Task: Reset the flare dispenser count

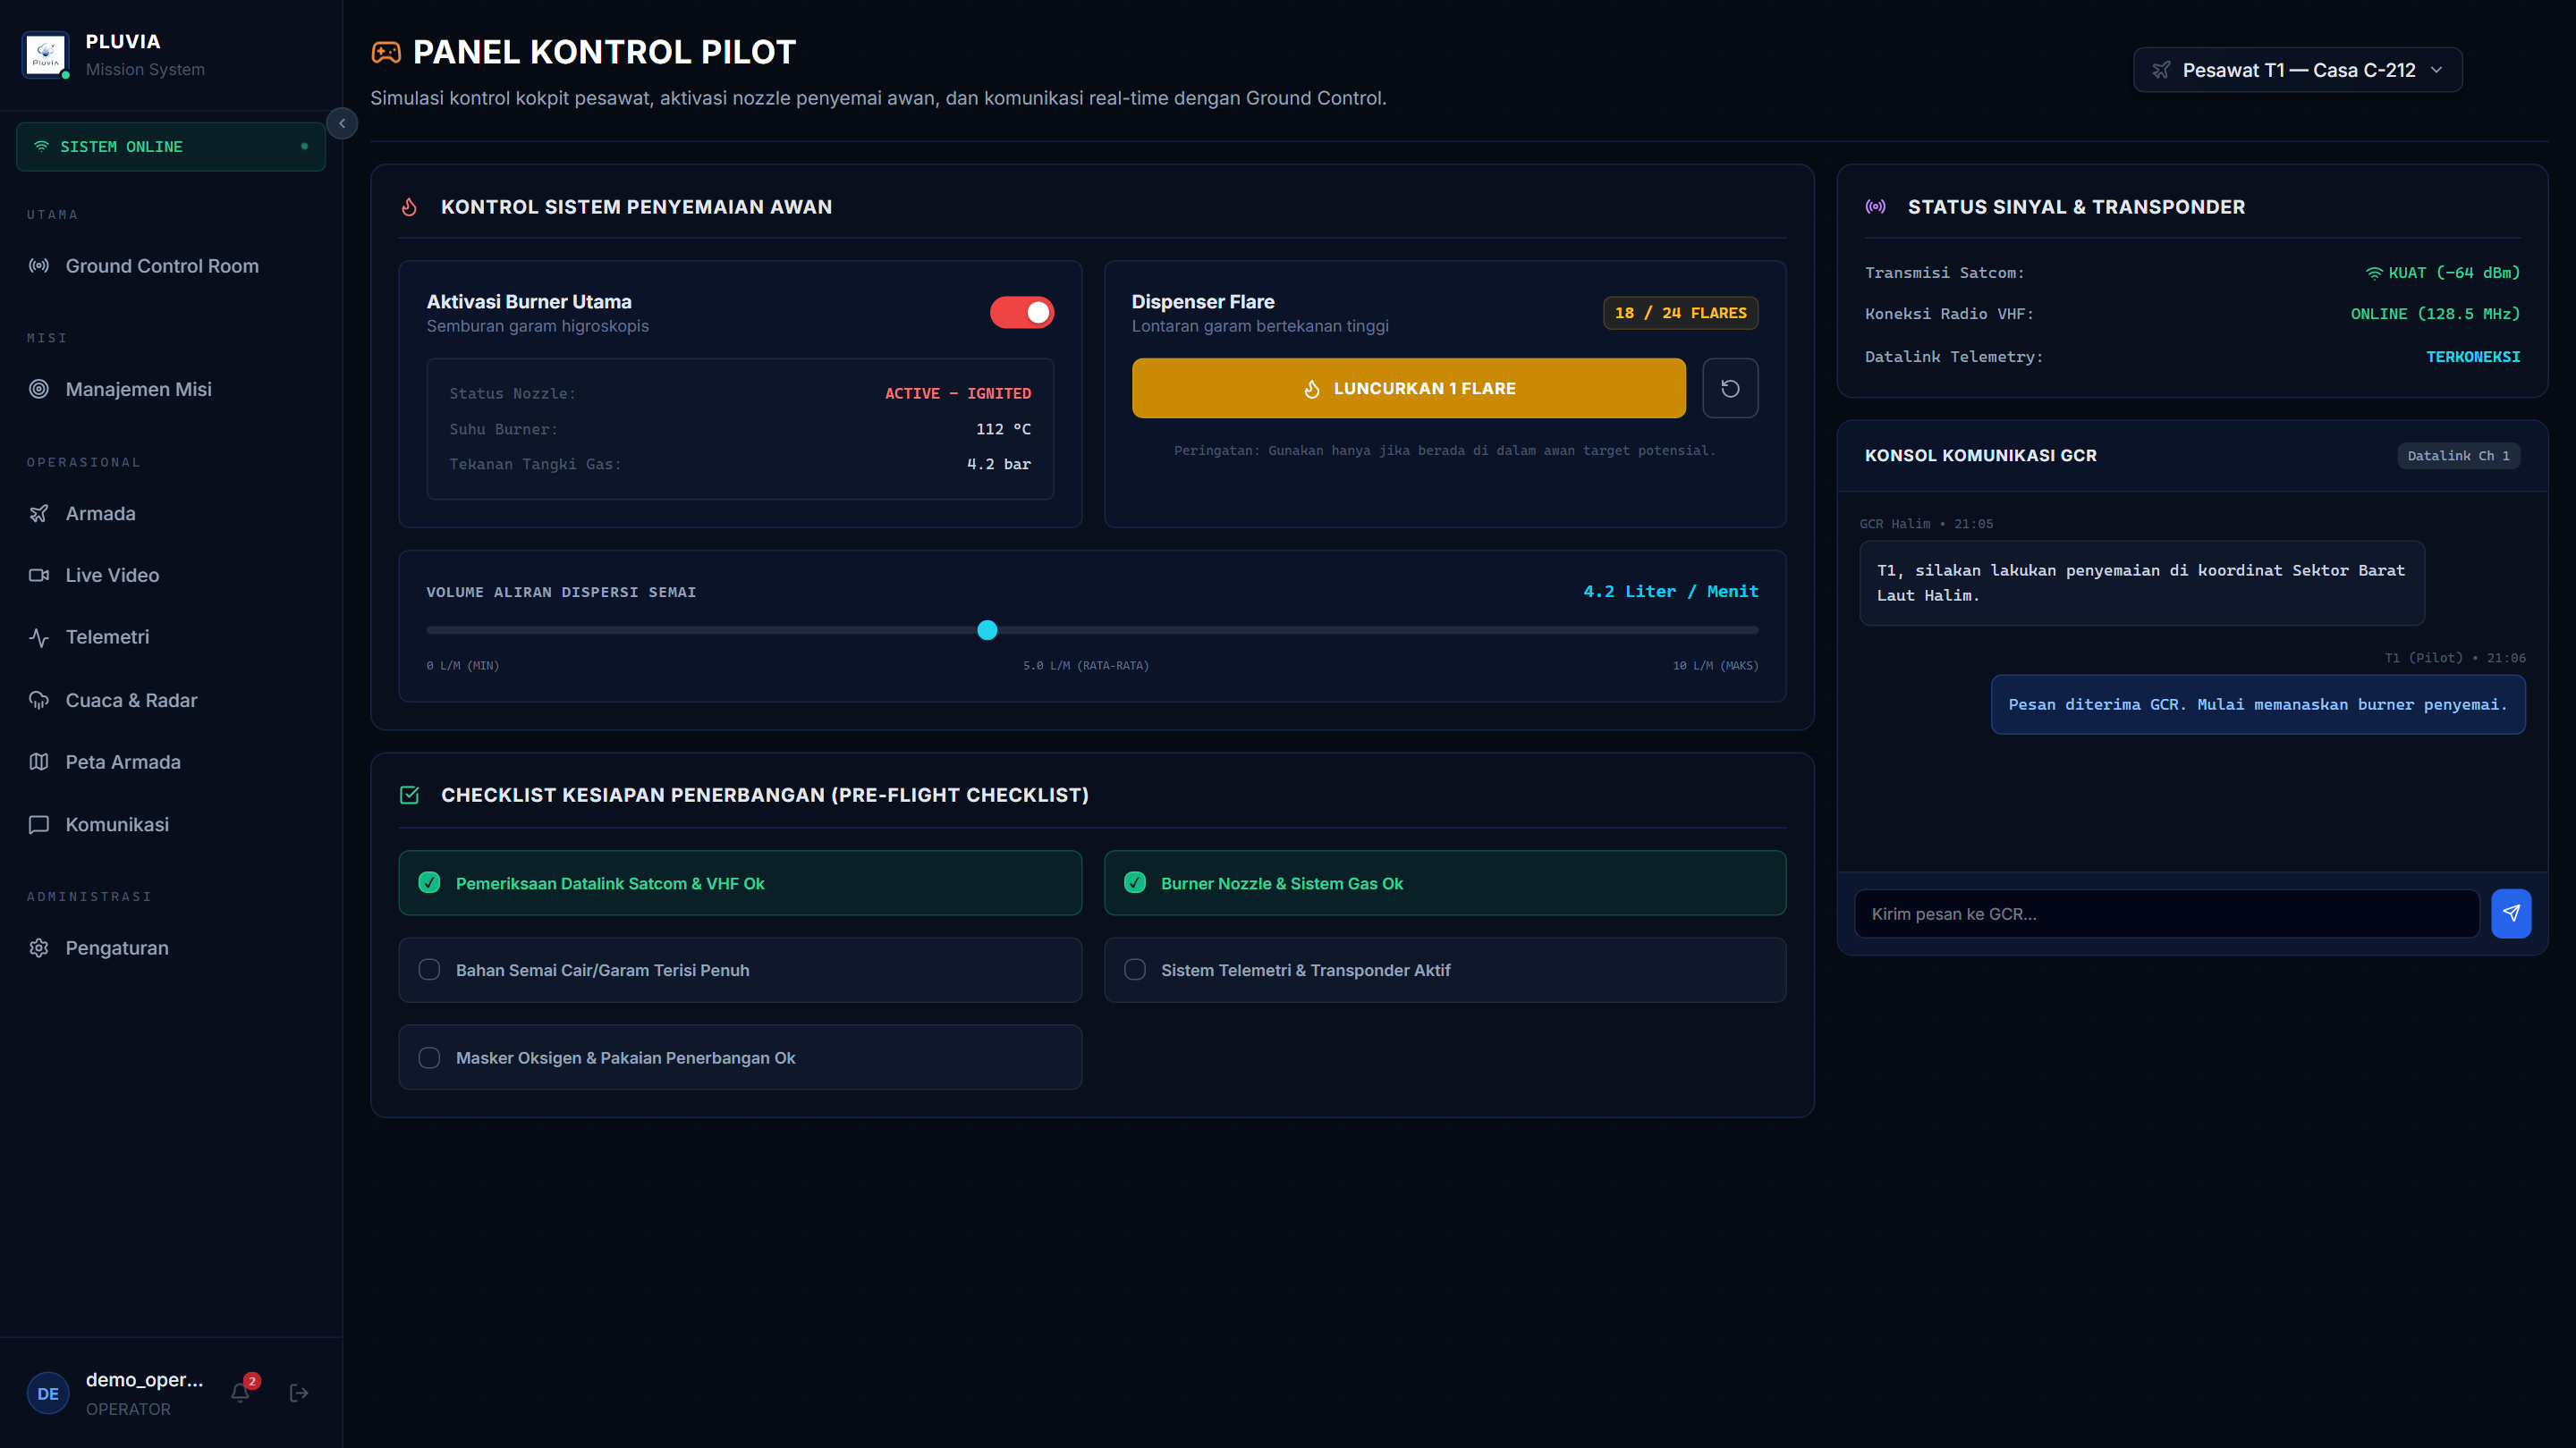Action: tap(1730, 389)
